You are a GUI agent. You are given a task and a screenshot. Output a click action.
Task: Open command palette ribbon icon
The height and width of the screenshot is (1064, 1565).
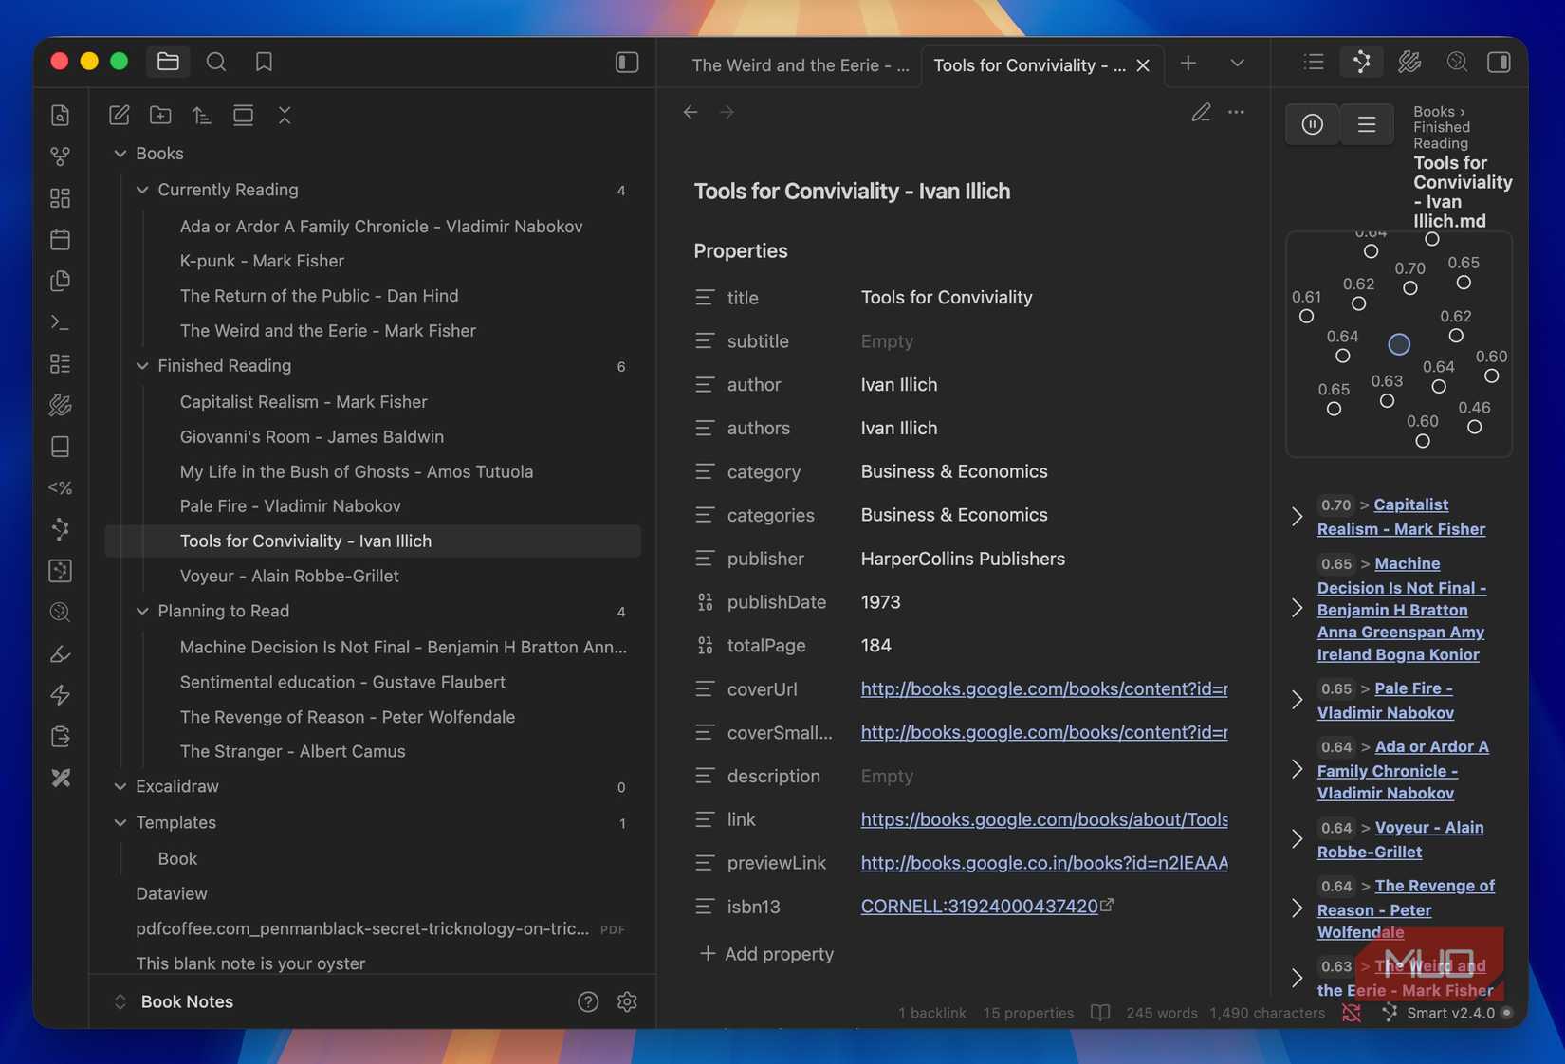pyautogui.click(x=60, y=322)
